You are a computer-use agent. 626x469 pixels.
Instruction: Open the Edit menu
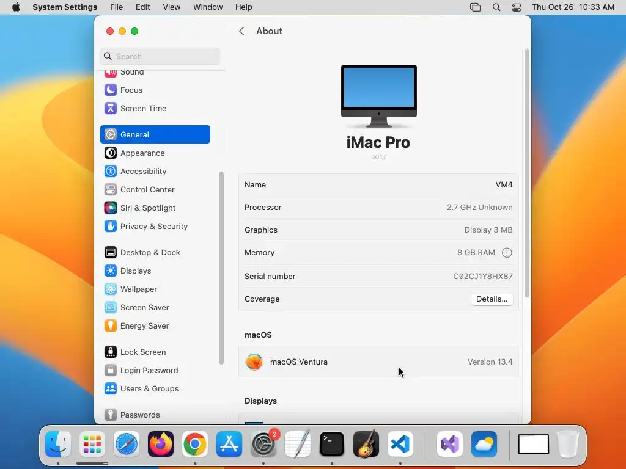[x=142, y=7]
